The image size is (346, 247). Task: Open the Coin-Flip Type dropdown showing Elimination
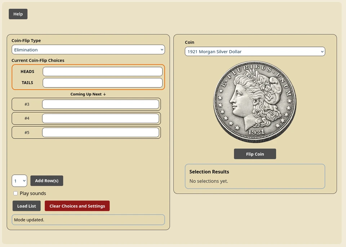pos(88,50)
